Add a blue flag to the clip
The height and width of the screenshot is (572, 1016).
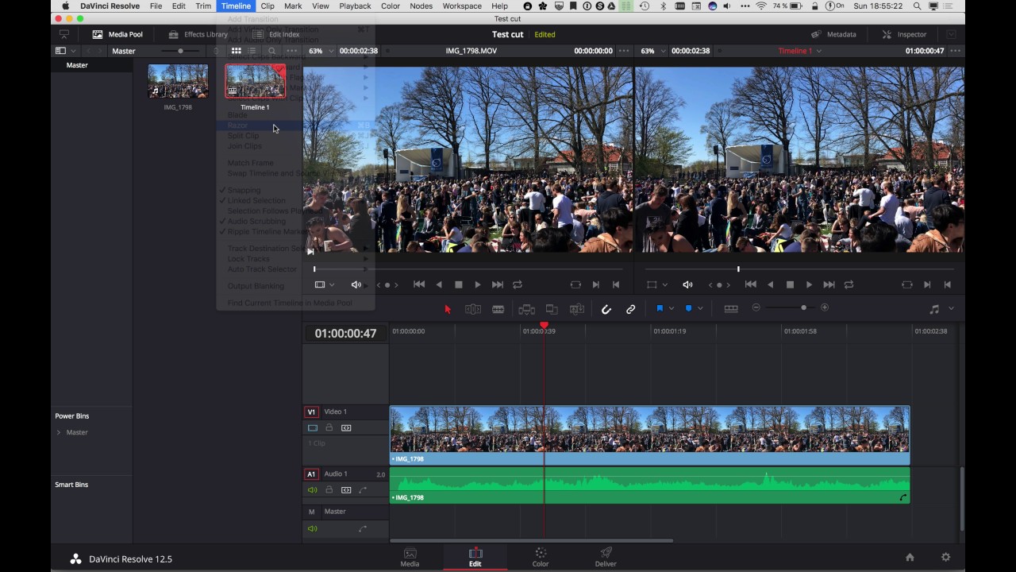(x=660, y=308)
